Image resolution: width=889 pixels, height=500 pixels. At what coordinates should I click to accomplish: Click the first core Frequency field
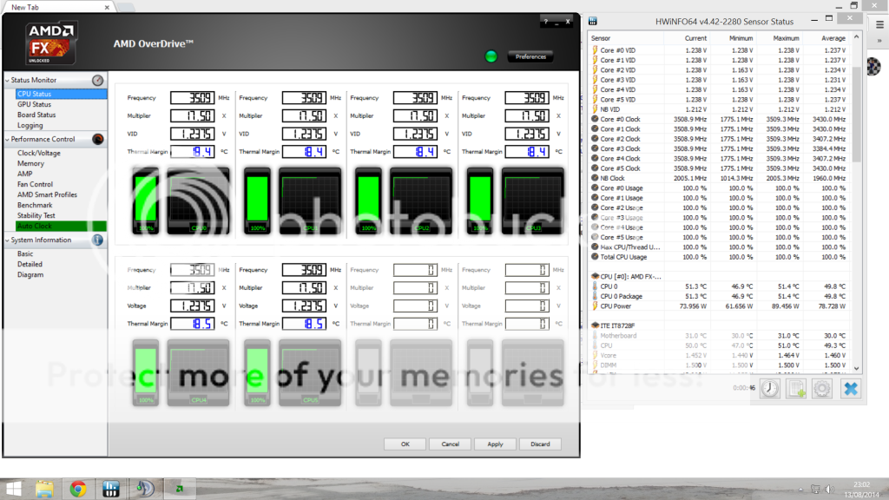point(192,98)
